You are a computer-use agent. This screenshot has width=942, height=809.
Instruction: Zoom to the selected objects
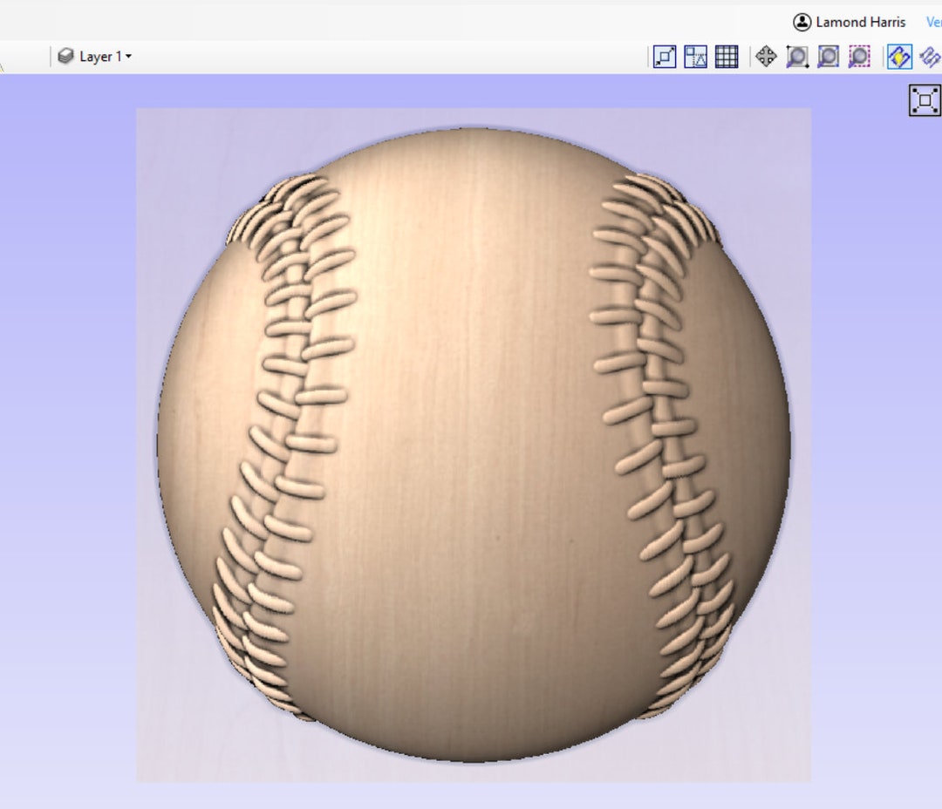pyautogui.click(x=858, y=57)
